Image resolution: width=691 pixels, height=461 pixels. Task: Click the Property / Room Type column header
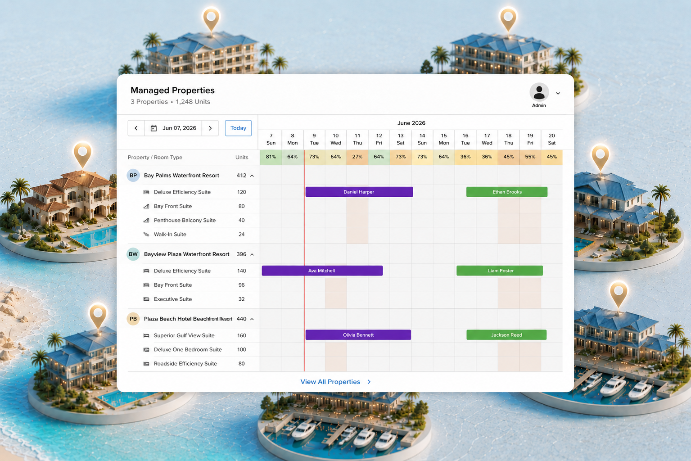click(x=155, y=157)
